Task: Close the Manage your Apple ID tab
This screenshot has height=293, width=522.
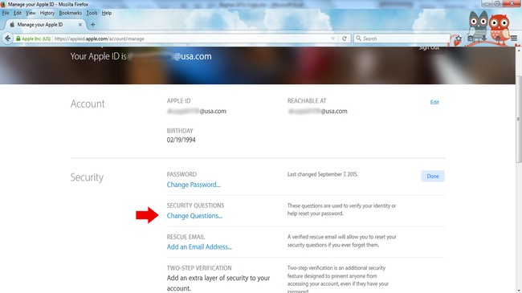Action: point(80,25)
